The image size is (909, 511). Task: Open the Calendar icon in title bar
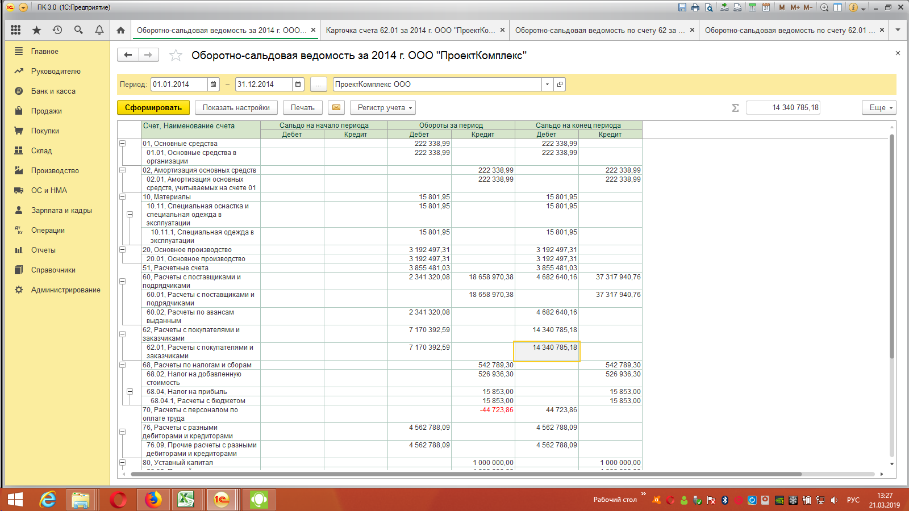click(766, 7)
